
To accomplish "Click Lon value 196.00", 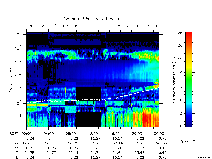I will [28, 143].
